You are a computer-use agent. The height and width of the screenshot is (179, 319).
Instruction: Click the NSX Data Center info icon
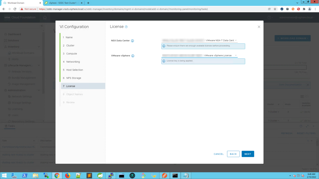pos(132,41)
